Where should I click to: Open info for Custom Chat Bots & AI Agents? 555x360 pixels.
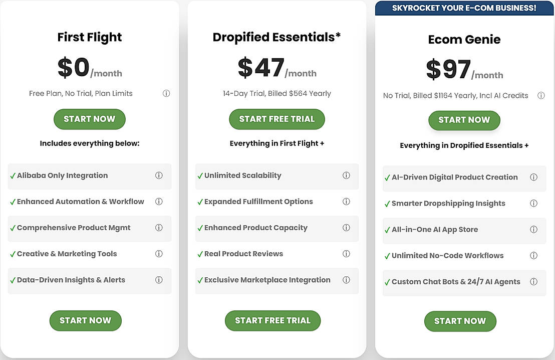click(x=533, y=282)
